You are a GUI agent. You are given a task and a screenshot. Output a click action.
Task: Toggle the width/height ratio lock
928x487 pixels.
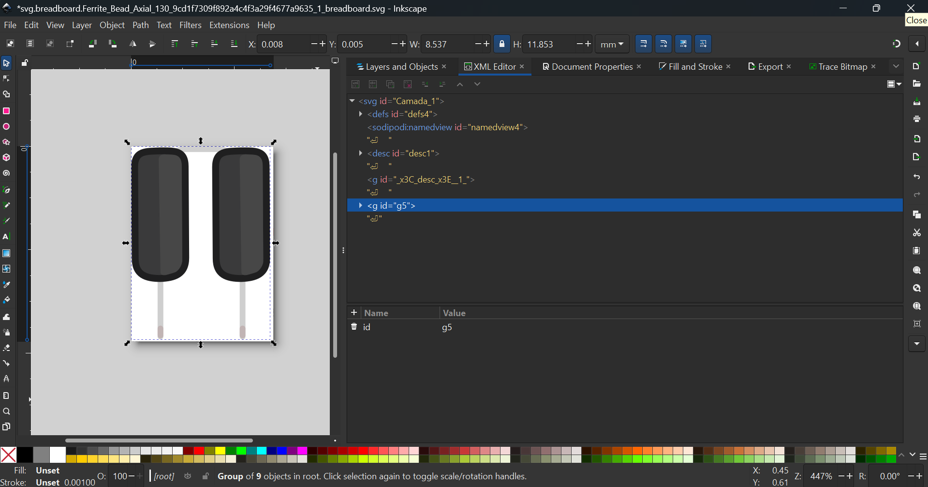tap(502, 44)
